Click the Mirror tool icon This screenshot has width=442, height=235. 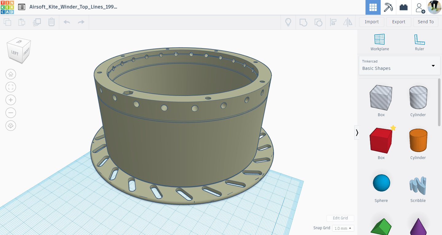[x=348, y=22]
